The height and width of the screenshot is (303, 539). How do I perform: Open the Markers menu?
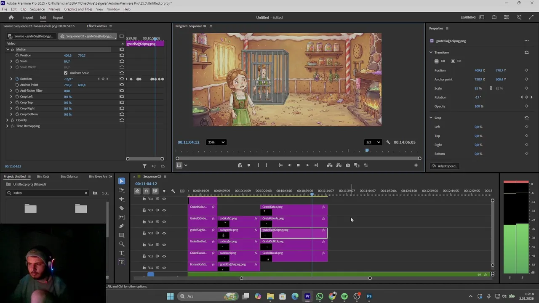pyautogui.click(x=54, y=9)
